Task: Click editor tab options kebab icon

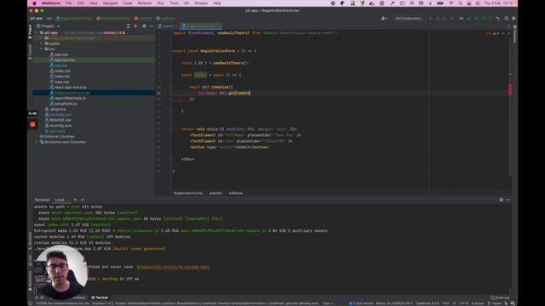Action: [x=508, y=26]
